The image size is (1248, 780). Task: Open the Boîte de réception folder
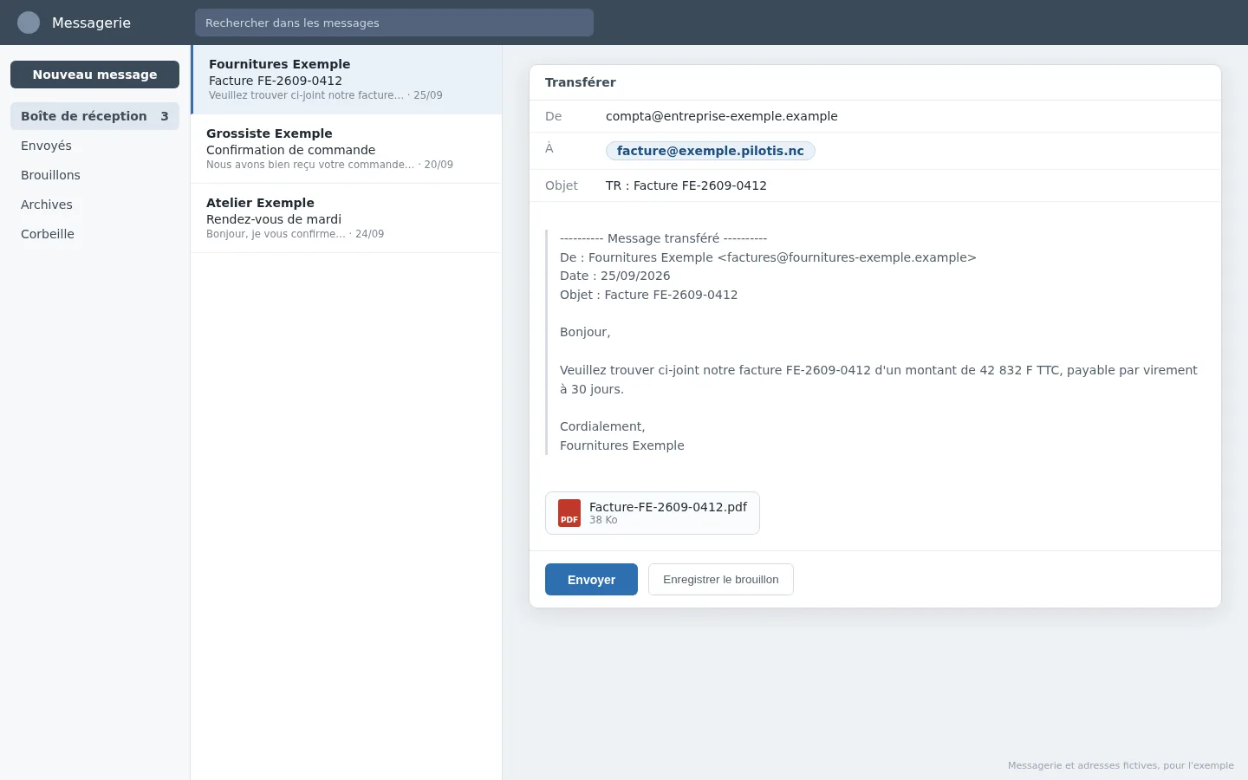[x=95, y=116]
